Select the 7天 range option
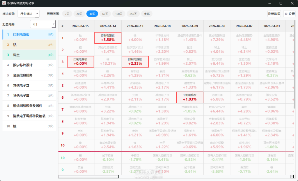Screen dimensions: 298x181 67,14
